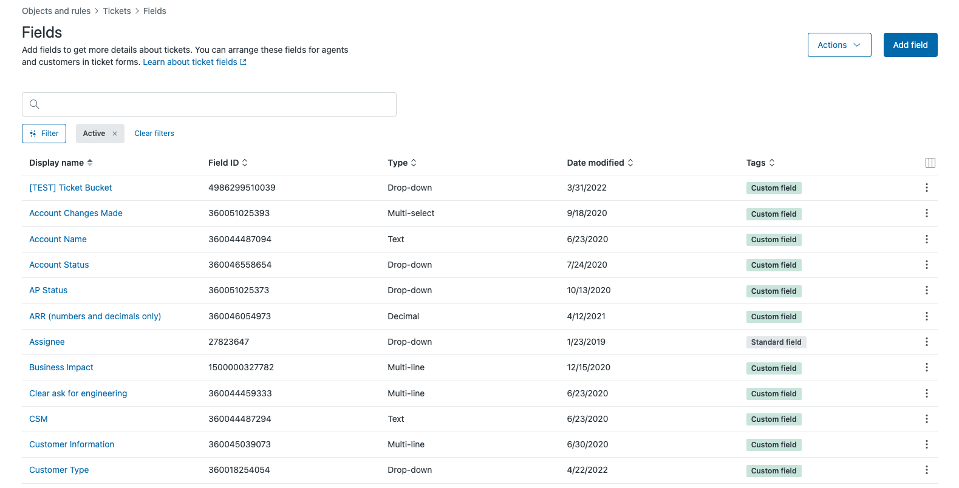Click the Standard field tag for Assignee

pyautogui.click(x=776, y=342)
